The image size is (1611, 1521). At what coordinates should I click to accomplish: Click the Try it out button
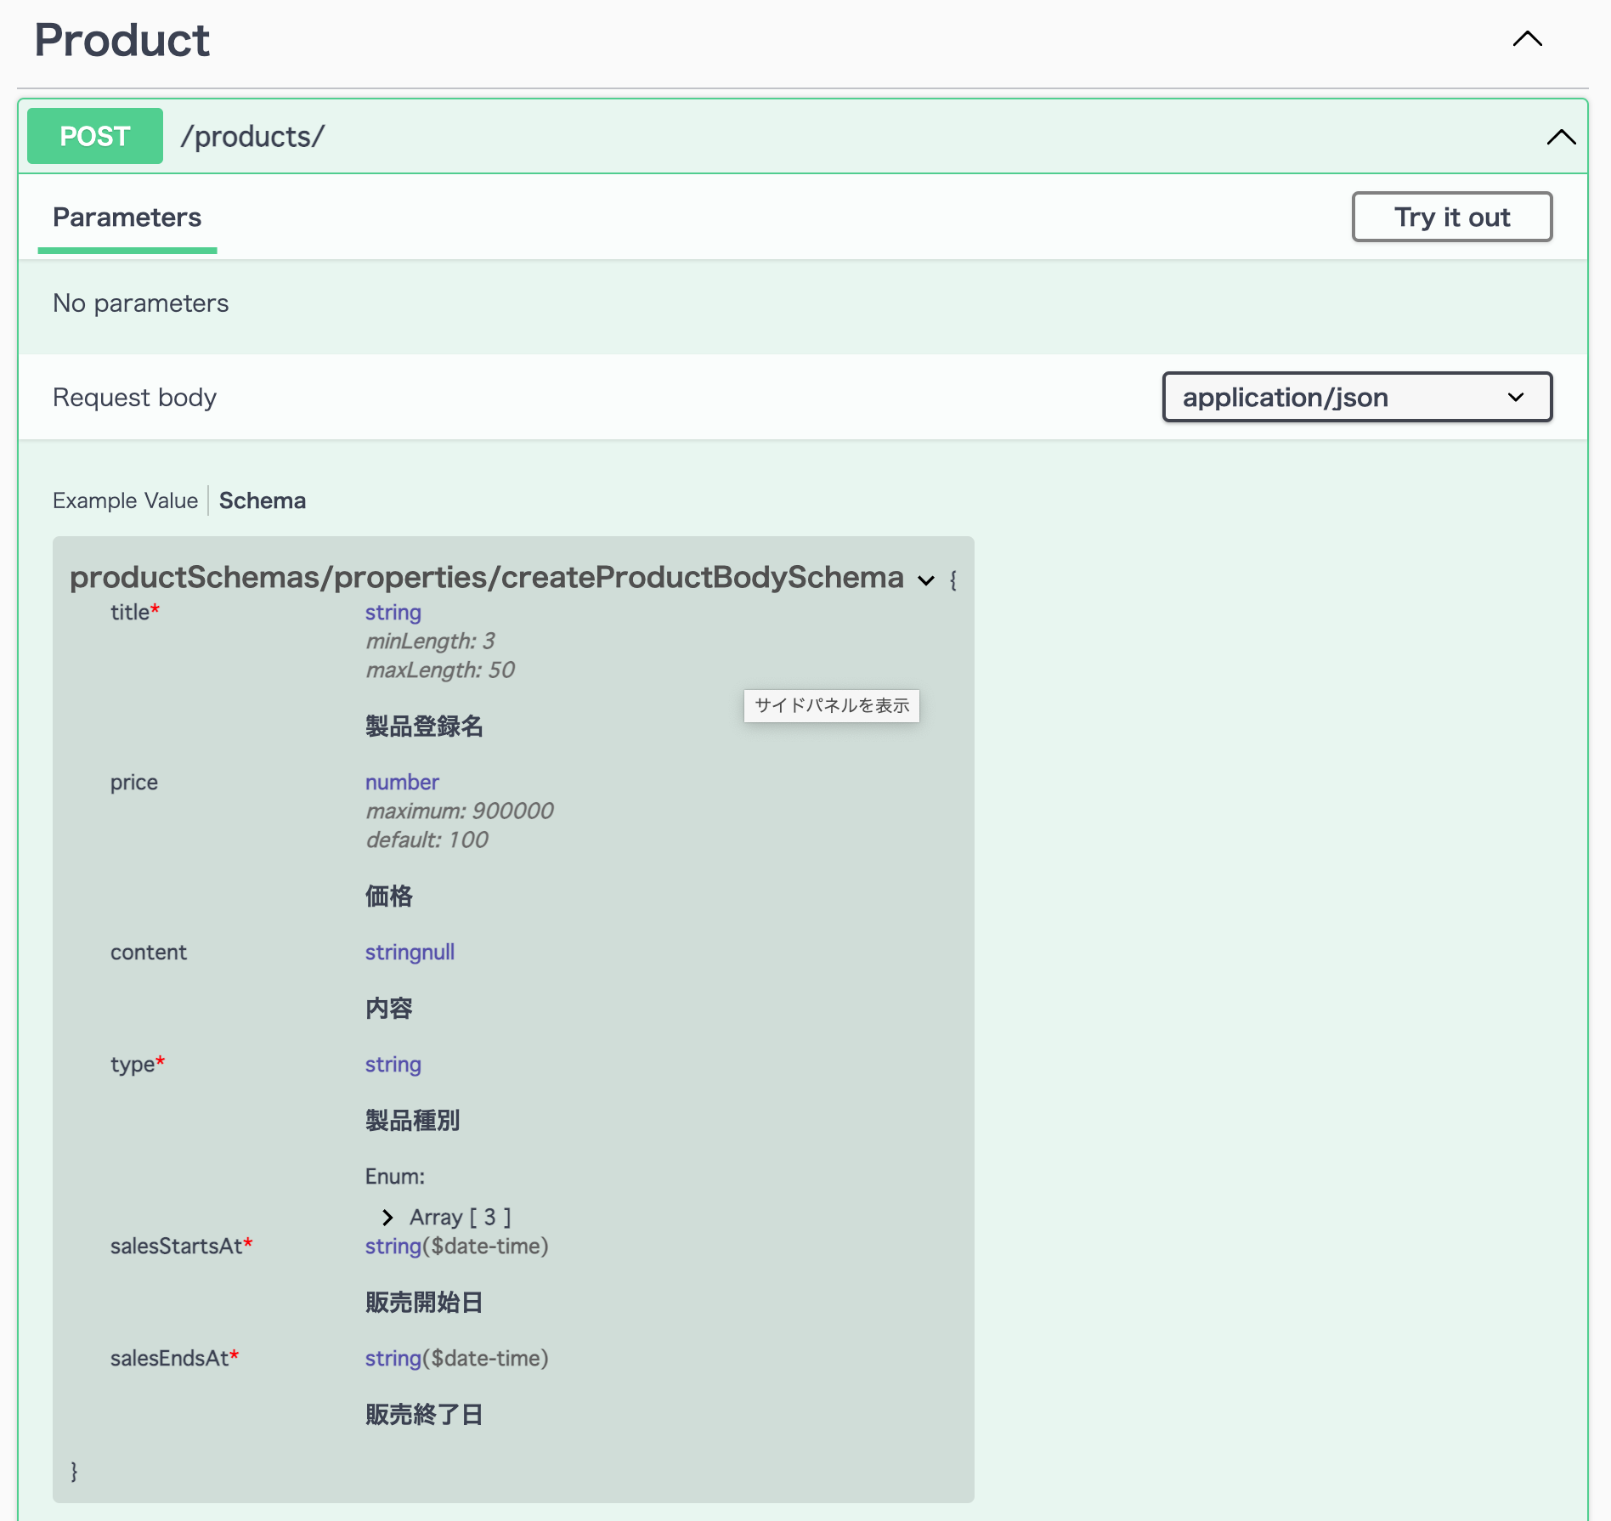(1451, 217)
